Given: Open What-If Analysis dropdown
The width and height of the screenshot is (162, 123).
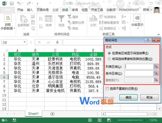Looking at the screenshot, I should (x=127, y=22).
